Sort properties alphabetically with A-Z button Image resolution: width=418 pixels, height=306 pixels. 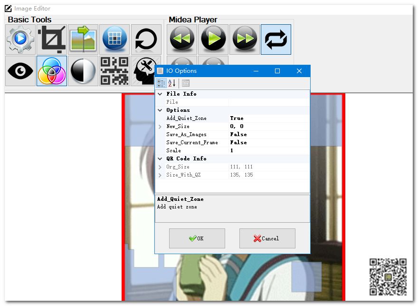pyautogui.click(x=171, y=83)
